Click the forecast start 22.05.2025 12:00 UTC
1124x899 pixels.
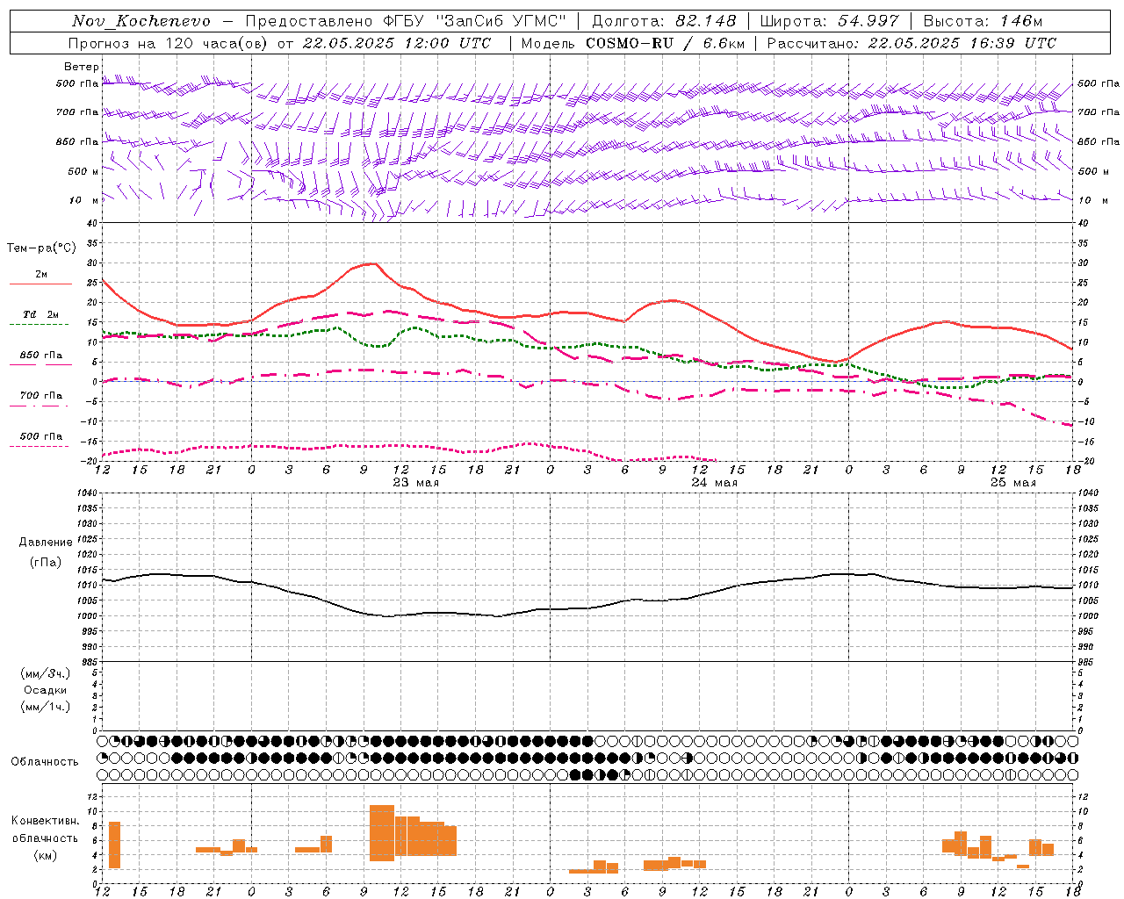click(x=396, y=43)
